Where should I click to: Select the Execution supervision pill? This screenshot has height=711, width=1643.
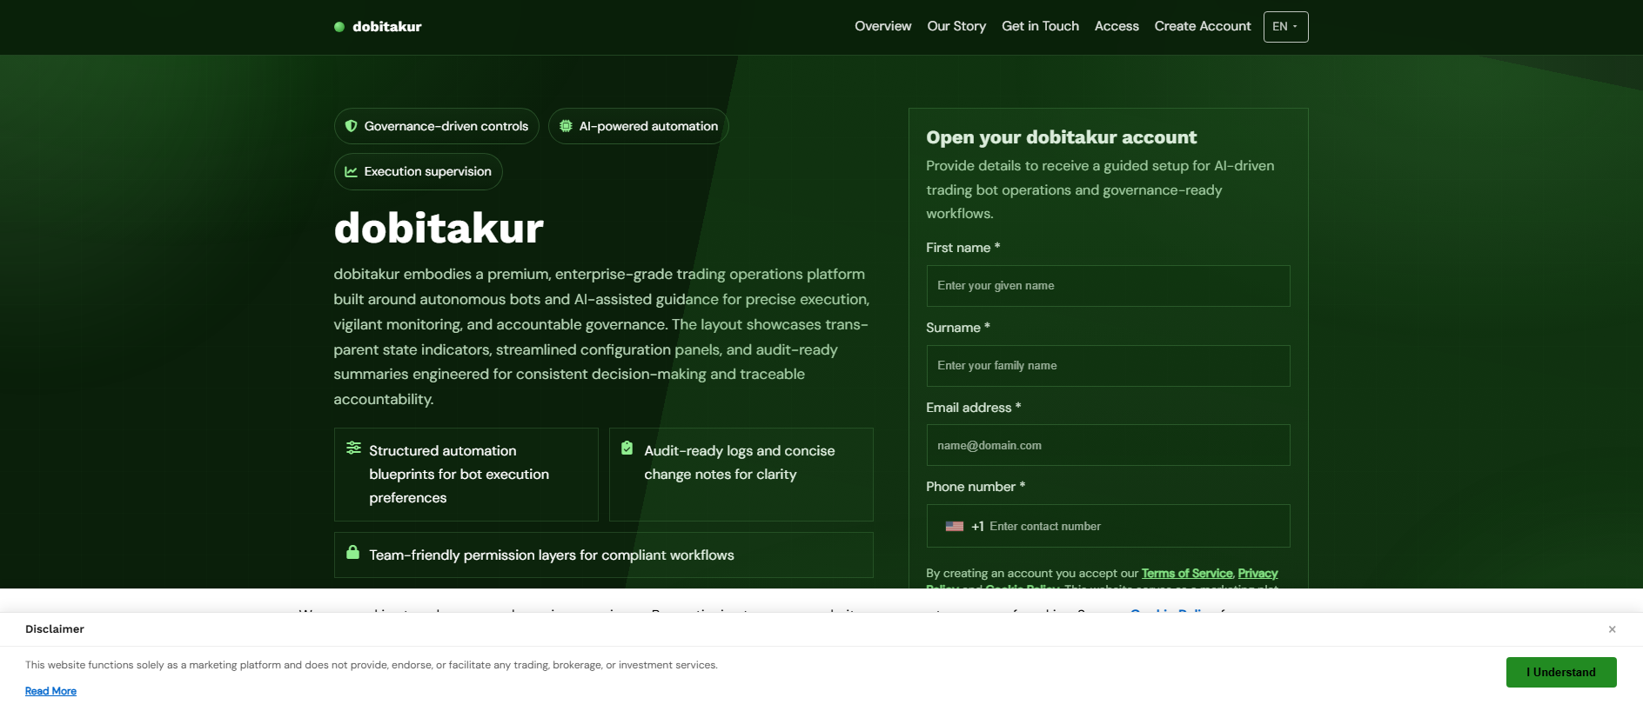point(419,171)
